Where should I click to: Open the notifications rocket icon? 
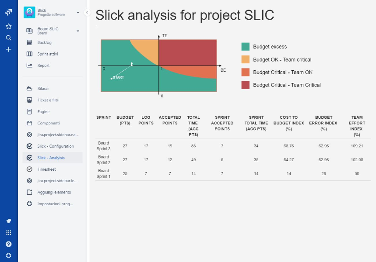(x=8, y=221)
